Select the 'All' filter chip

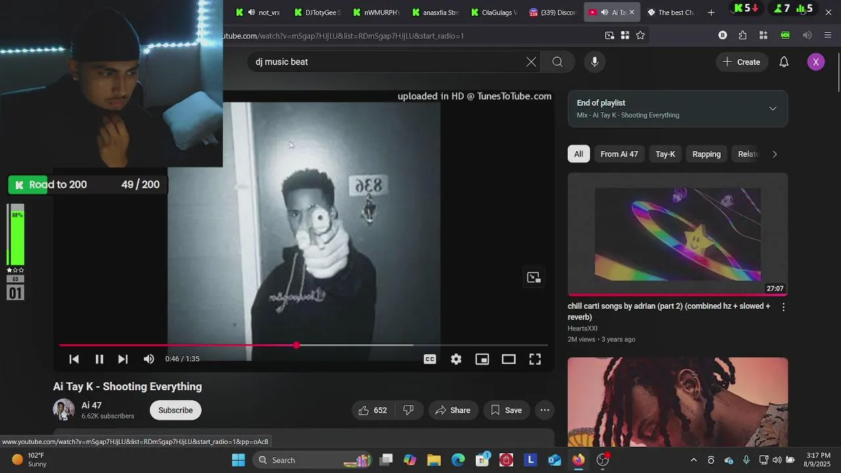click(578, 154)
